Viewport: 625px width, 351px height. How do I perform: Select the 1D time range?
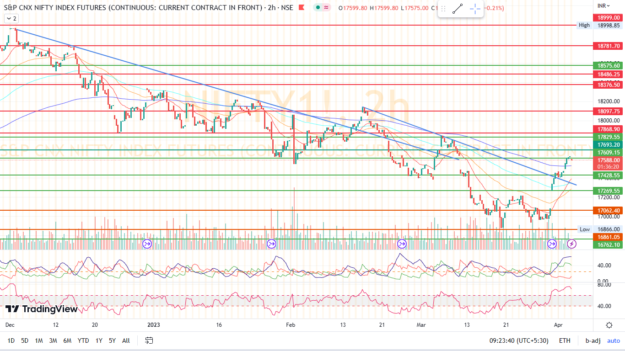11,340
